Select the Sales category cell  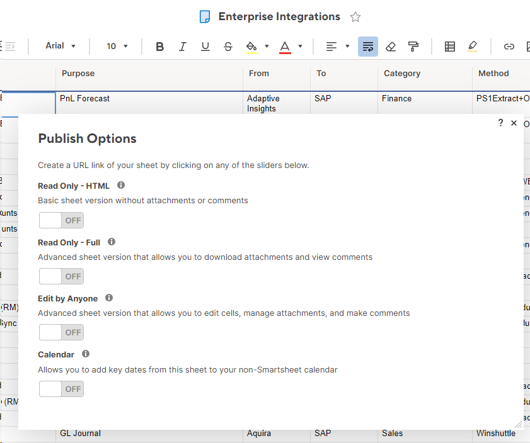(425, 434)
